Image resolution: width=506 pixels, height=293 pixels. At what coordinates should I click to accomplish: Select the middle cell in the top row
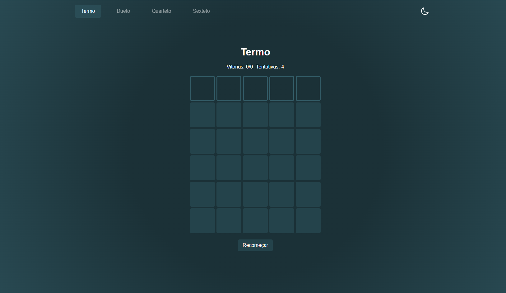(255, 88)
